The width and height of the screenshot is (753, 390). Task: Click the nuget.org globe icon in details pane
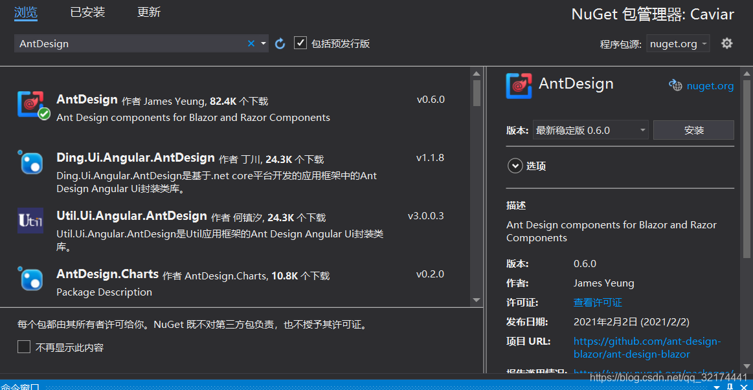[x=675, y=85]
